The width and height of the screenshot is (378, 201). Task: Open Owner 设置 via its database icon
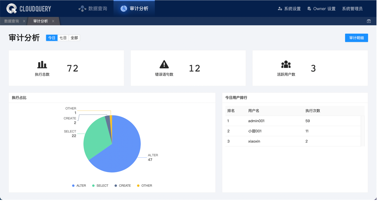tap(309, 9)
